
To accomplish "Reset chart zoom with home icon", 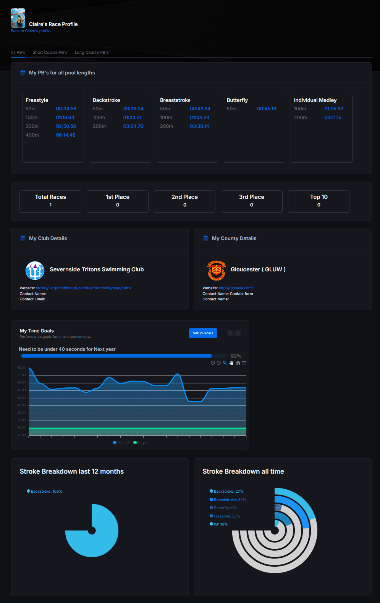I will (x=238, y=363).
